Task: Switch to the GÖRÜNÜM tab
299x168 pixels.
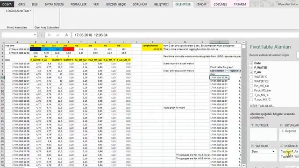Action: pos(140,4)
